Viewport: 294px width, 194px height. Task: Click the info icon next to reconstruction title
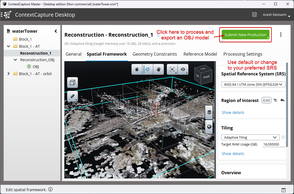coord(158,35)
